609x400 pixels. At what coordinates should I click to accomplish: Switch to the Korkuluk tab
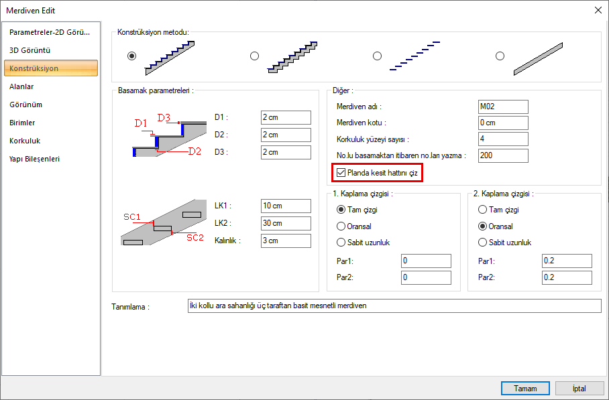(51, 141)
